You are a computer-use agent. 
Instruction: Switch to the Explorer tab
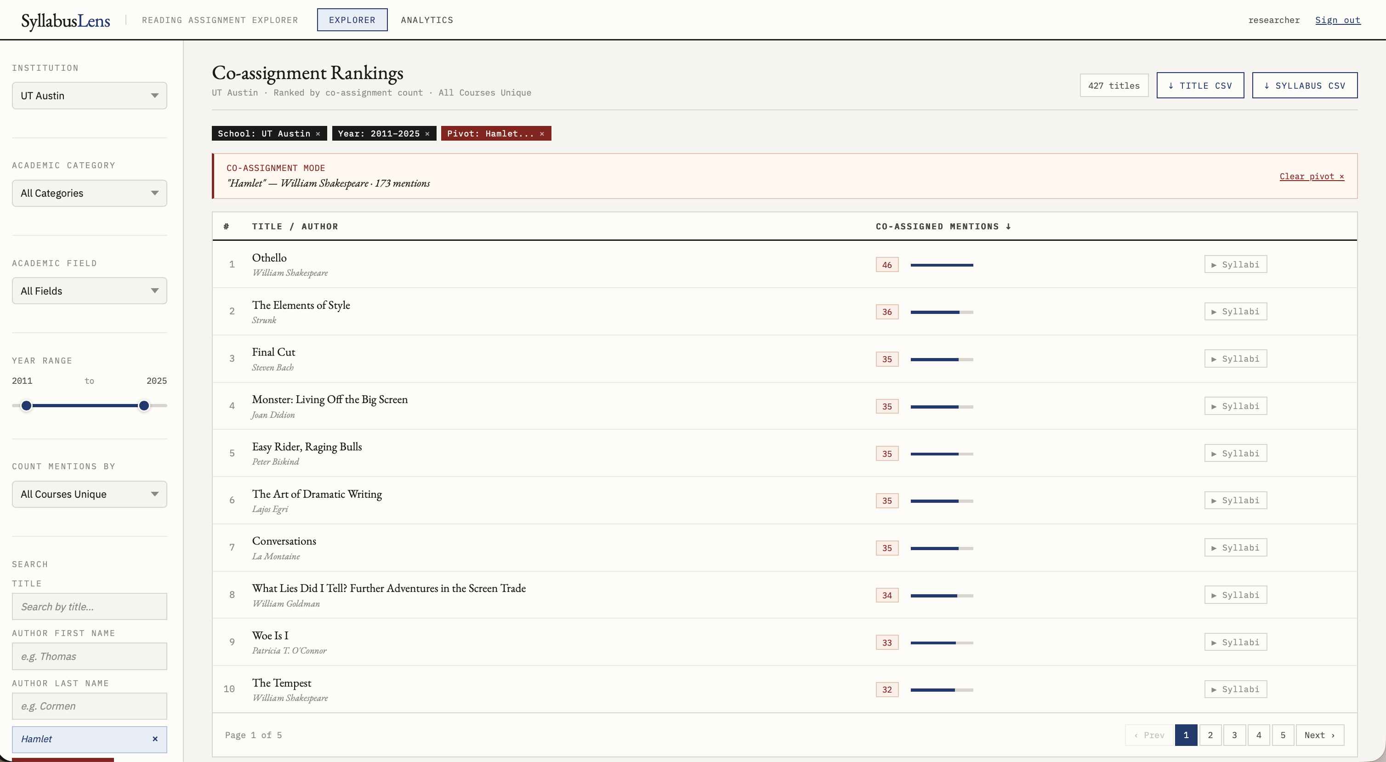pyautogui.click(x=352, y=20)
